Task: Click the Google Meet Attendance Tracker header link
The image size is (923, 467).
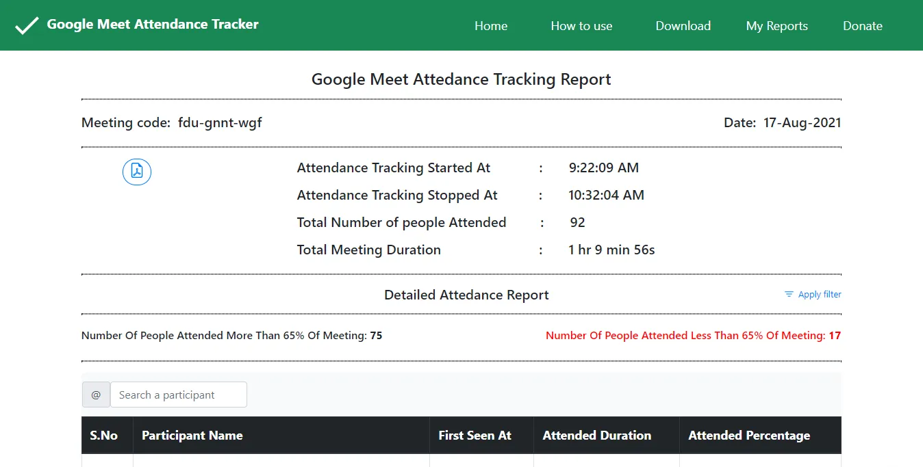Action: pos(152,24)
